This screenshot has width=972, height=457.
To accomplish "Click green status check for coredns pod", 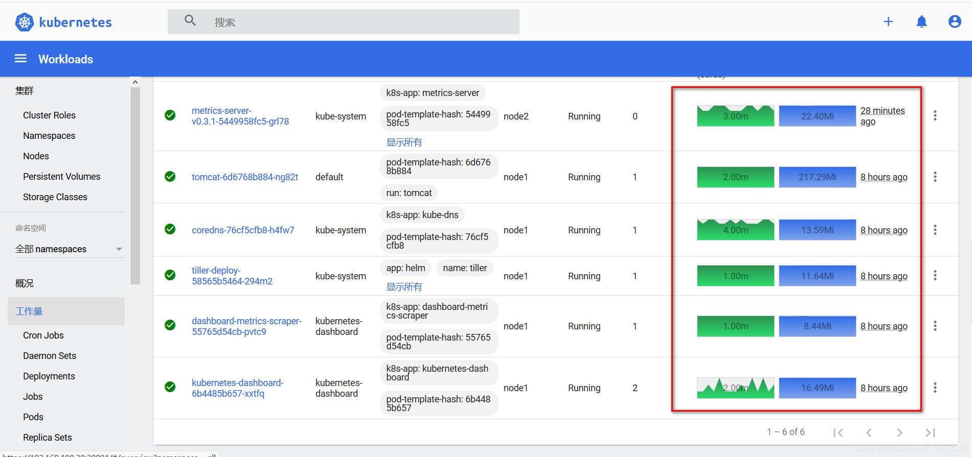I will 170,229.
